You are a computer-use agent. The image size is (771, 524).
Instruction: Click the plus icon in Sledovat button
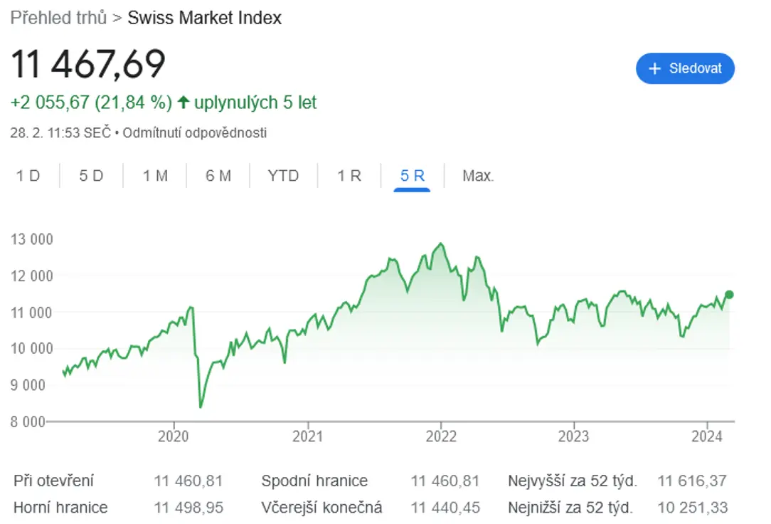coord(654,68)
